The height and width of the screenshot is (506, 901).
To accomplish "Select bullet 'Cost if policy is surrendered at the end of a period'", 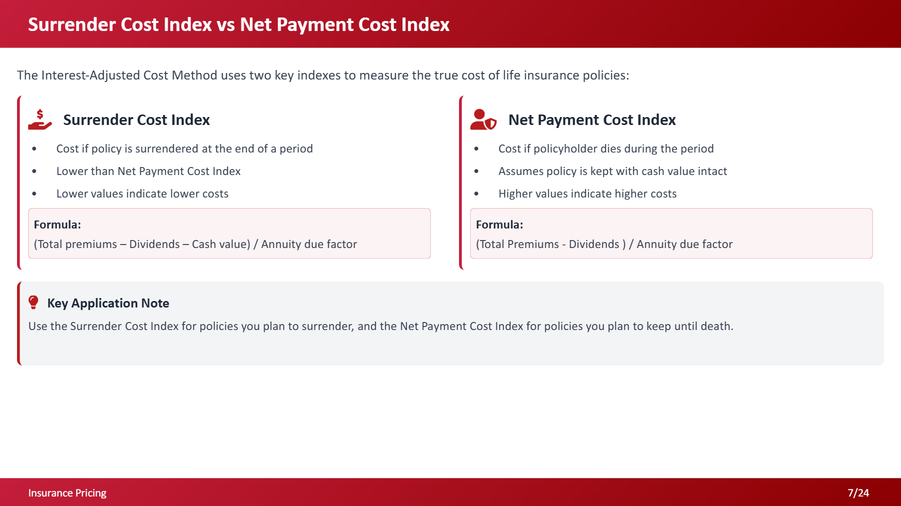I will coord(185,148).
